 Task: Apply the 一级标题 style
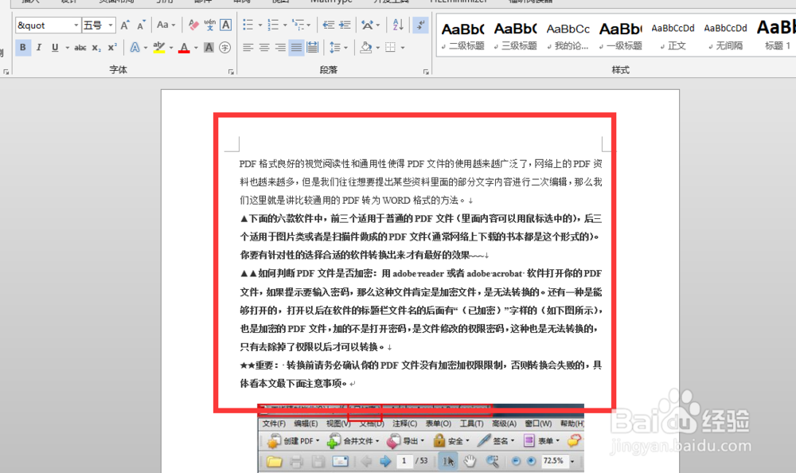click(x=620, y=36)
